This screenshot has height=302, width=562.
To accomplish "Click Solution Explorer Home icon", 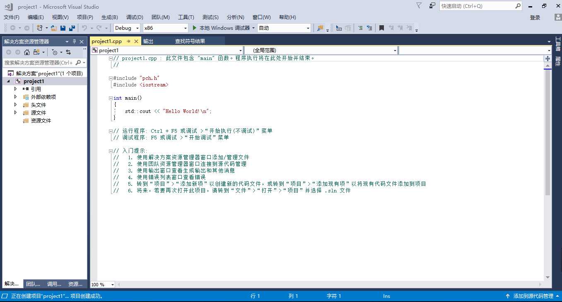I will [27, 52].
